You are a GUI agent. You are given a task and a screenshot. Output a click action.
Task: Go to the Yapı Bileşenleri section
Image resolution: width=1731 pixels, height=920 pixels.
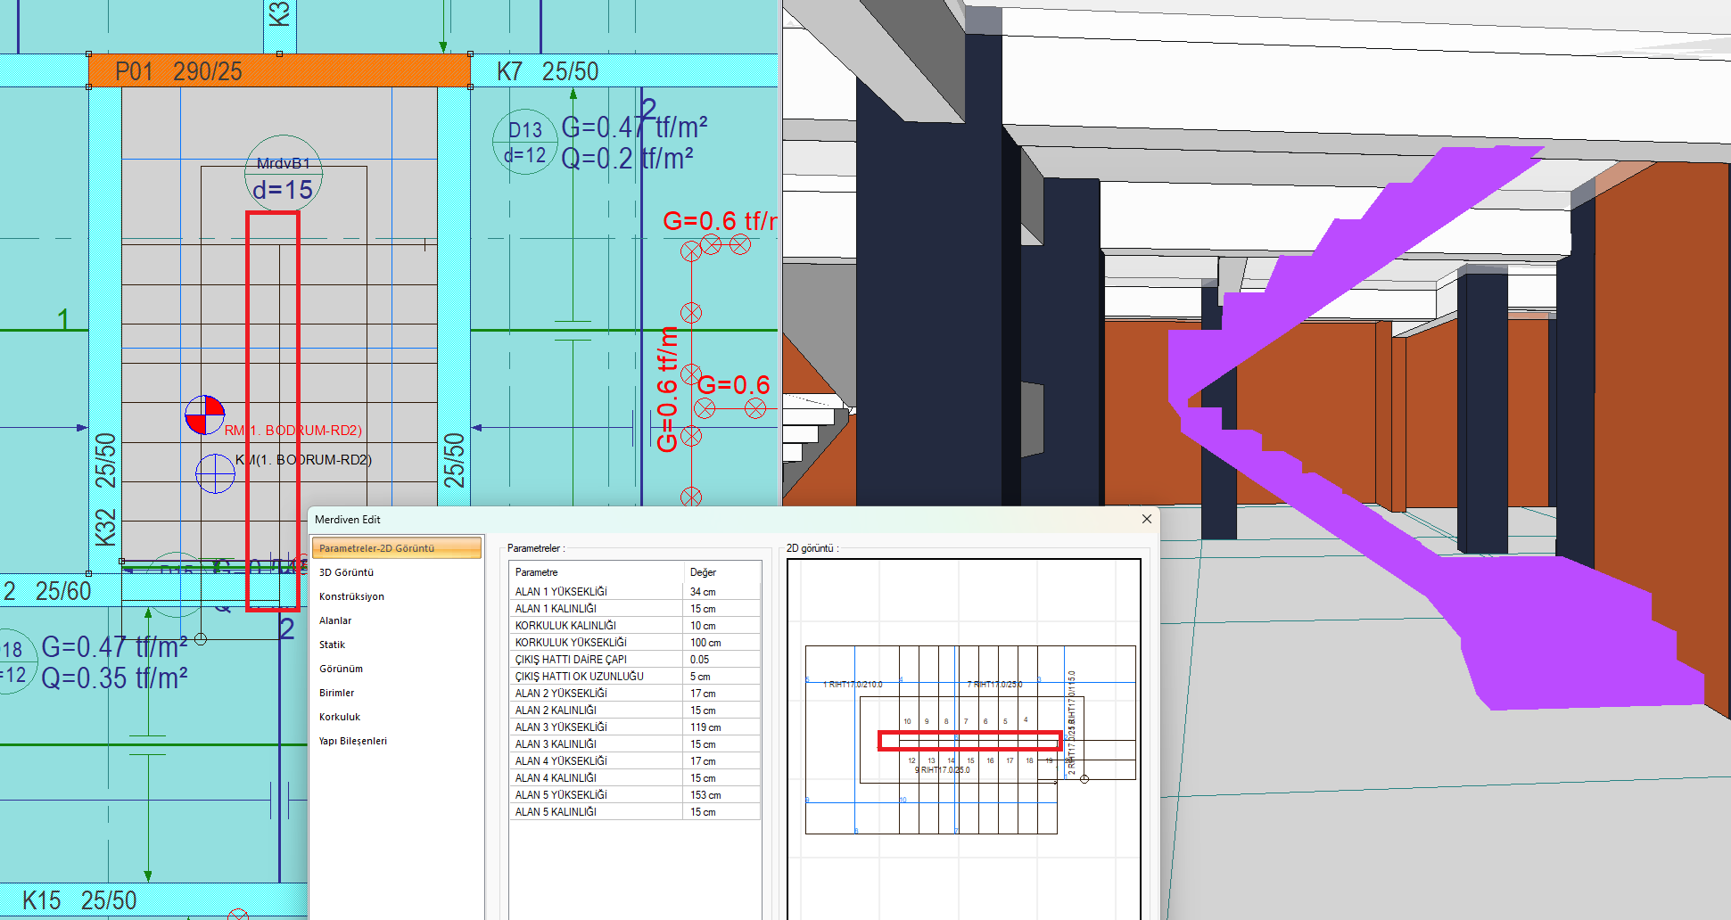(353, 741)
